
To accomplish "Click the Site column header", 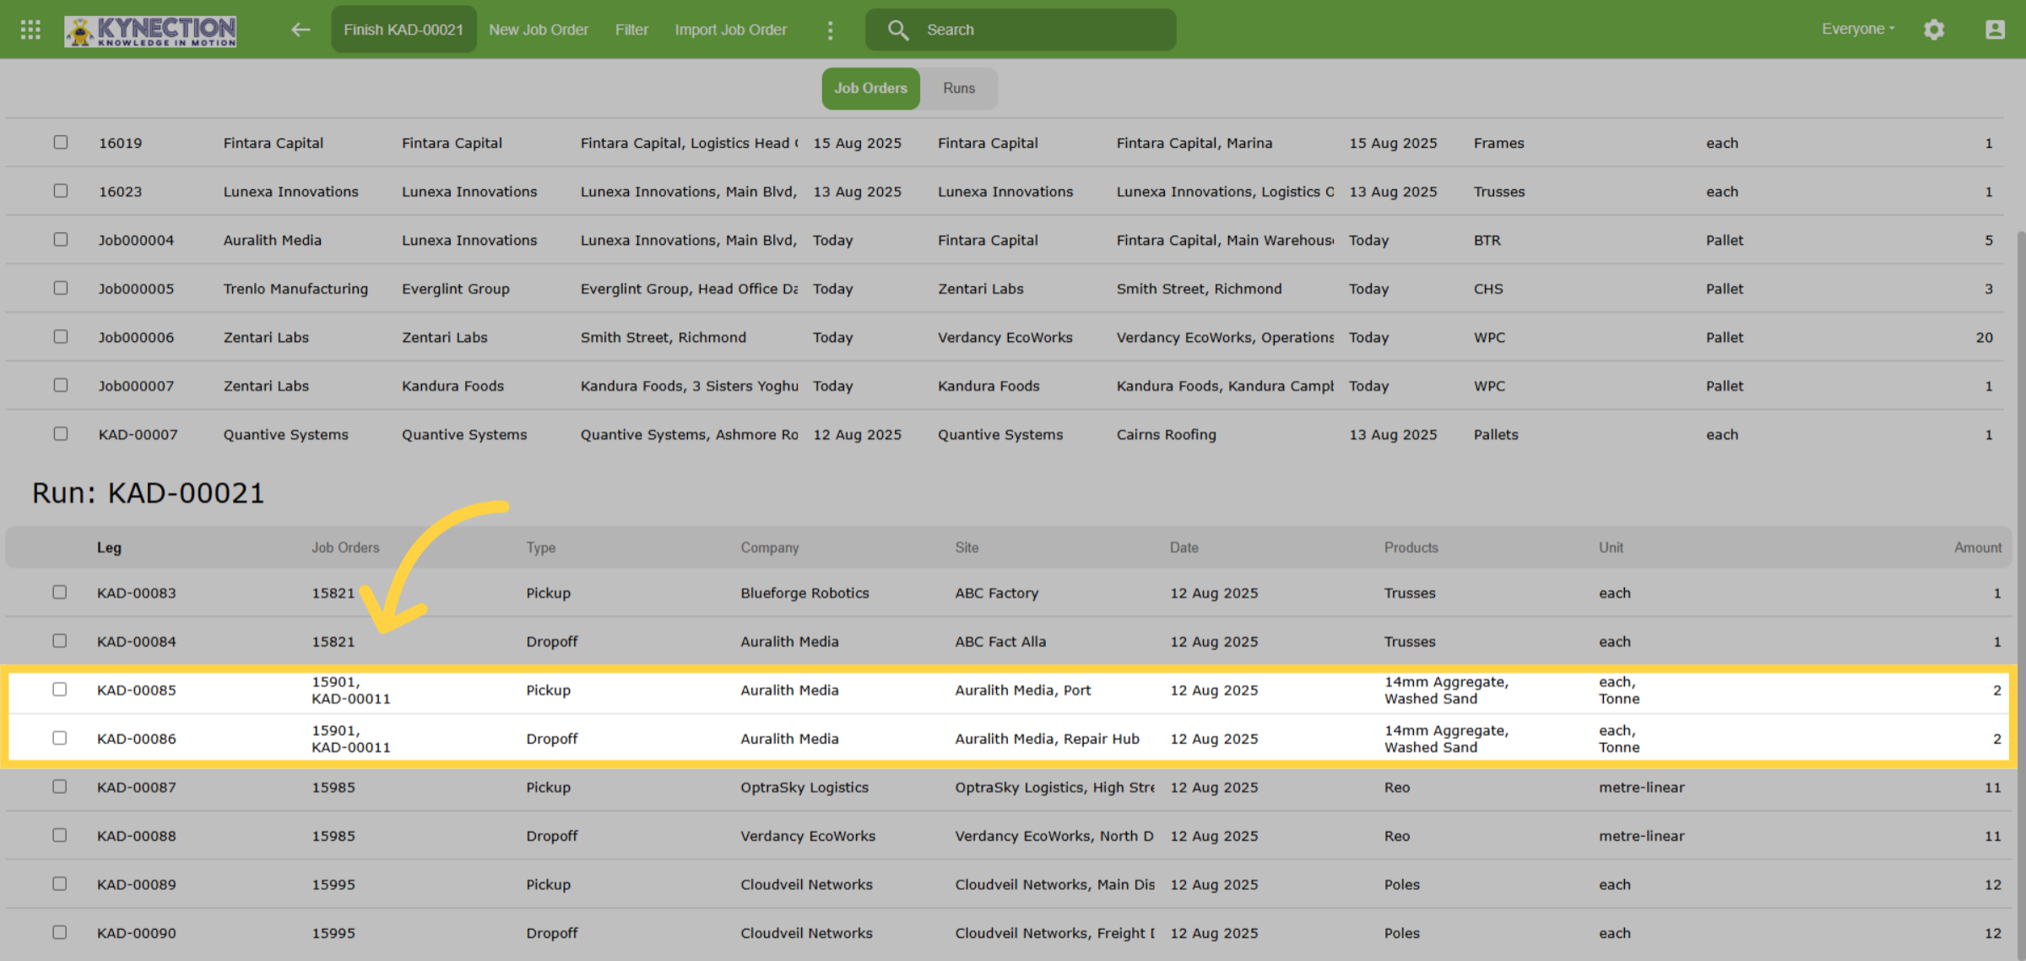I will tap(967, 547).
